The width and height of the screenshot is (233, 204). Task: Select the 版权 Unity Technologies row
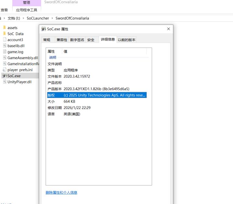coord(97,95)
